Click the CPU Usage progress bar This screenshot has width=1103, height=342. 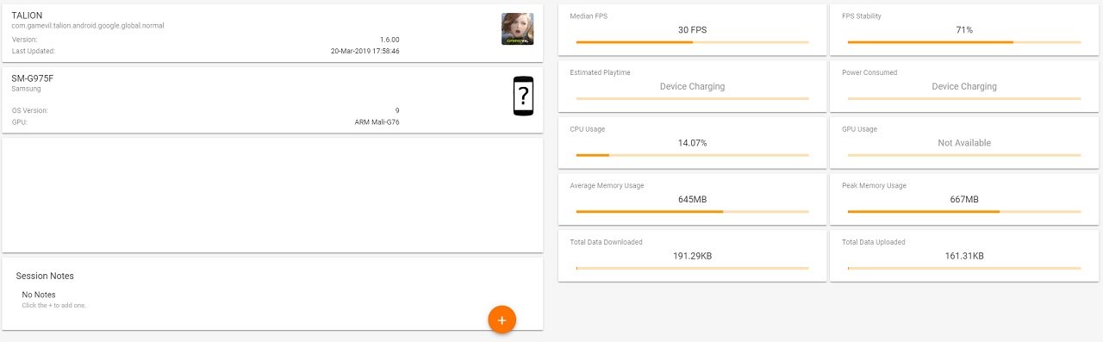(692, 155)
